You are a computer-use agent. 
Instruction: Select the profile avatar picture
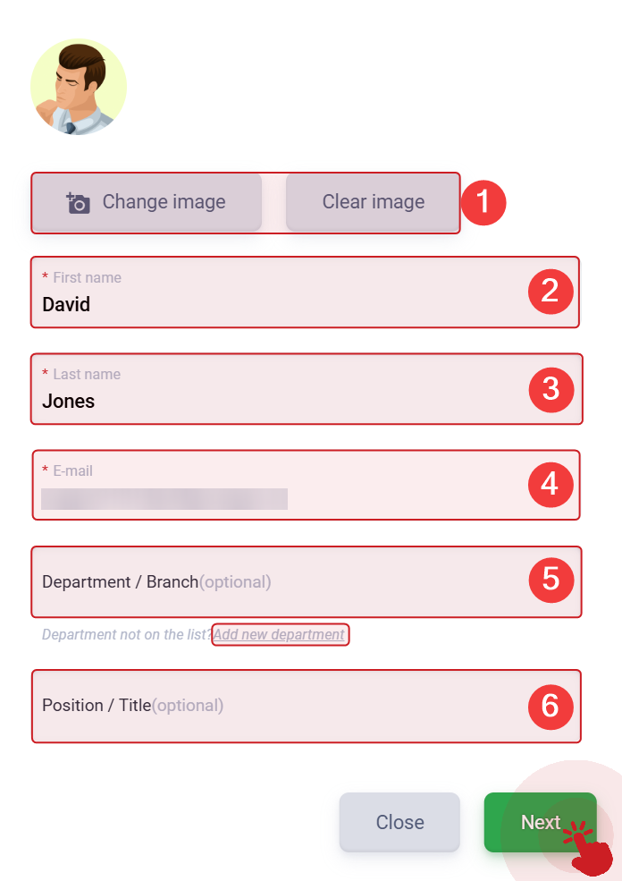[x=79, y=87]
